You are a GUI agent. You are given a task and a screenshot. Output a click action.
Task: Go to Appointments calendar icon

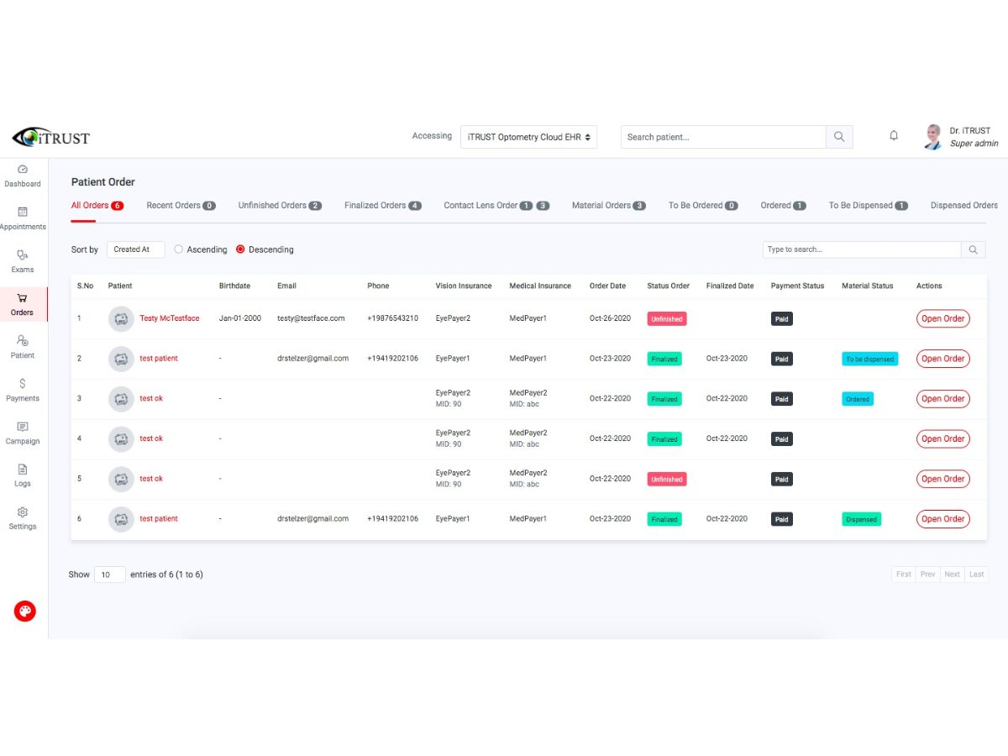coord(23,212)
